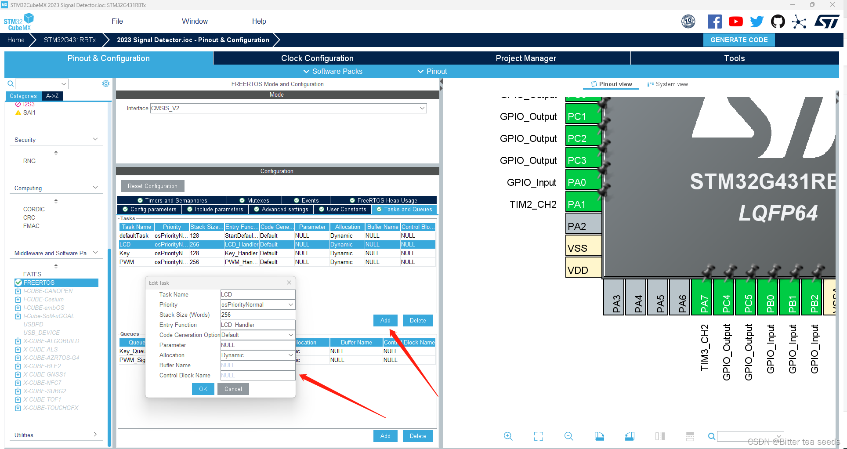The image size is (847, 449).
Task: Open the peripheral search combo box
Action: pos(42,83)
